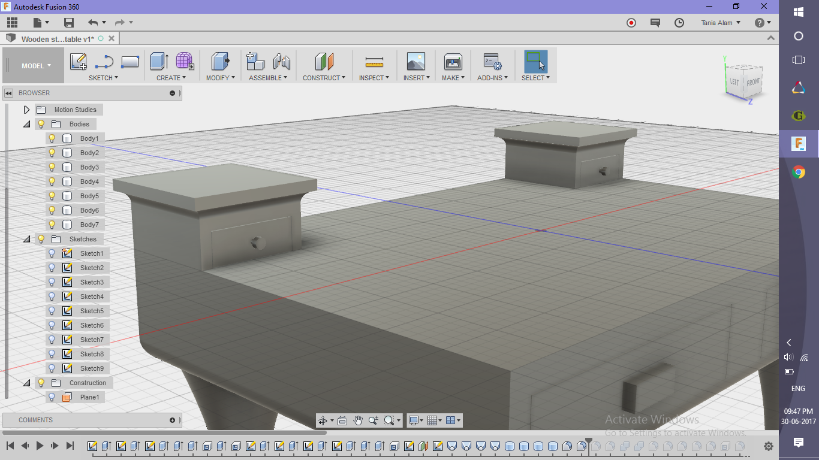Open the CONSTRUCT menu
This screenshot has width=819, height=460.
click(324, 78)
